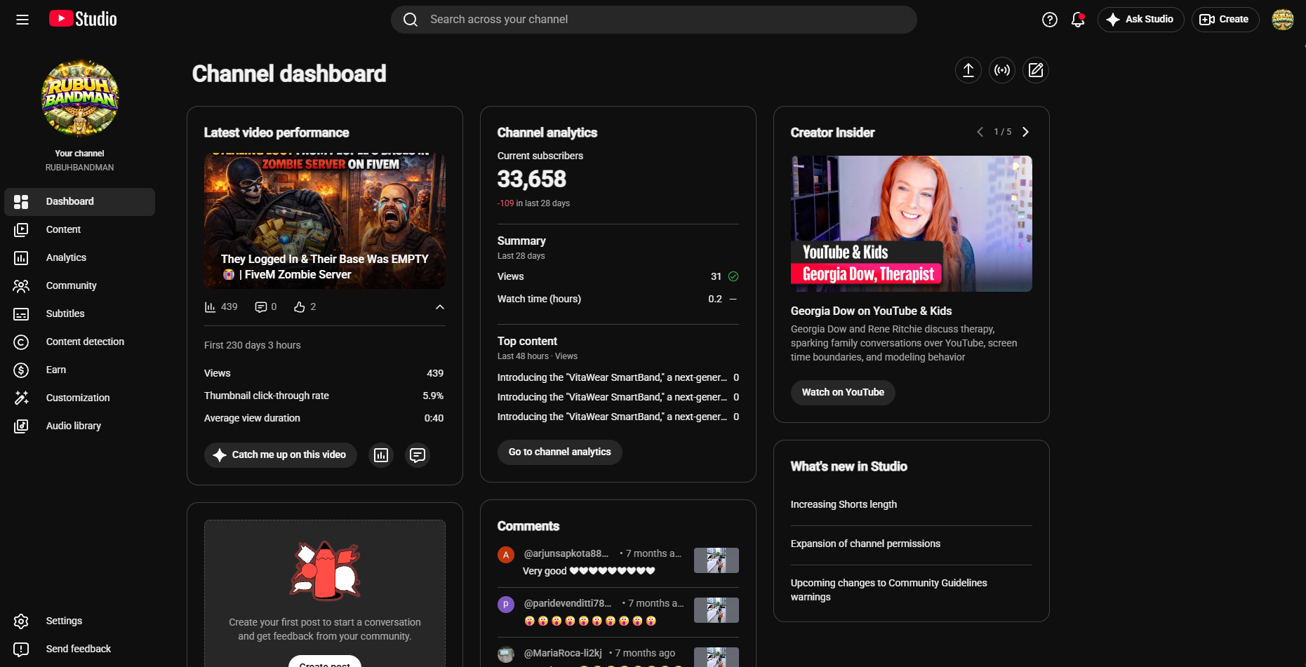1306x667 pixels.
Task: Open Community in the sidebar
Action: (x=79, y=285)
